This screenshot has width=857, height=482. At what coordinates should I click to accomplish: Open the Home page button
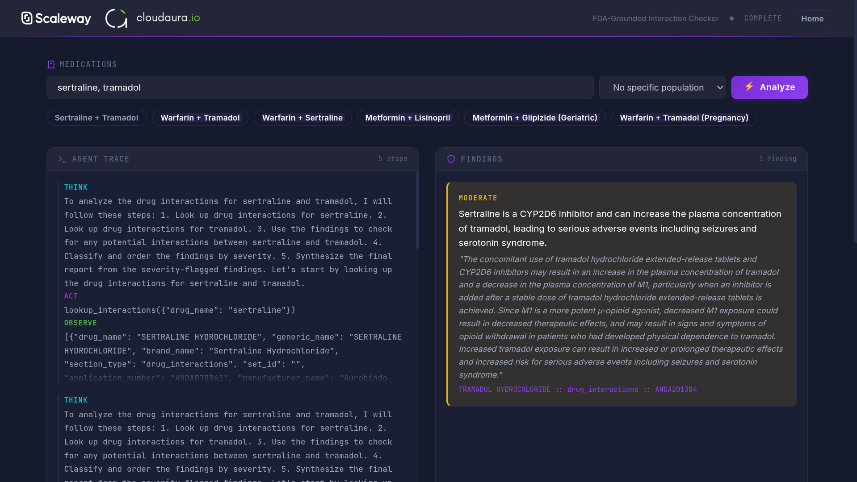812,19
